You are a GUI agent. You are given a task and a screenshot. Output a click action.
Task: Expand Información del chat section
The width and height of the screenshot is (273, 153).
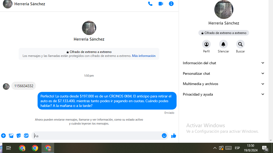coord(224,63)
